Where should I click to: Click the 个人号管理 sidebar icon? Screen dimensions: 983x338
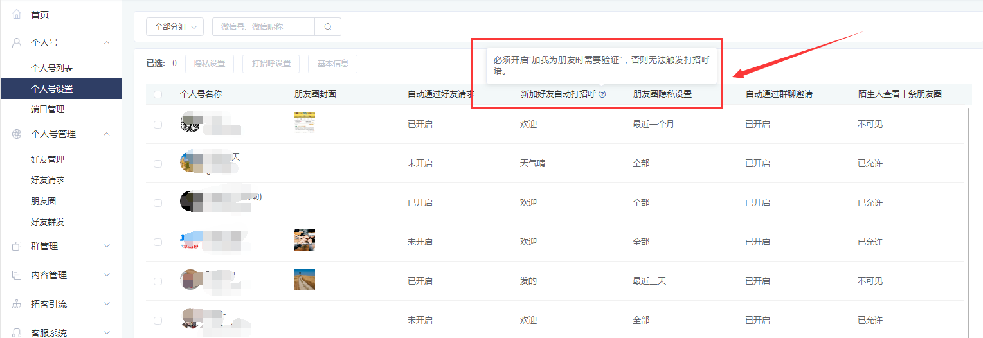17,134
